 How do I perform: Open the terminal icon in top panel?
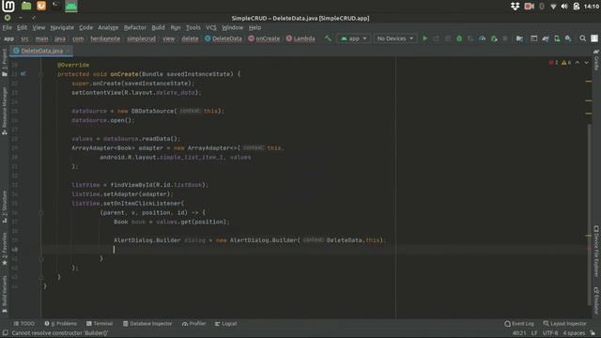(56, 6)
